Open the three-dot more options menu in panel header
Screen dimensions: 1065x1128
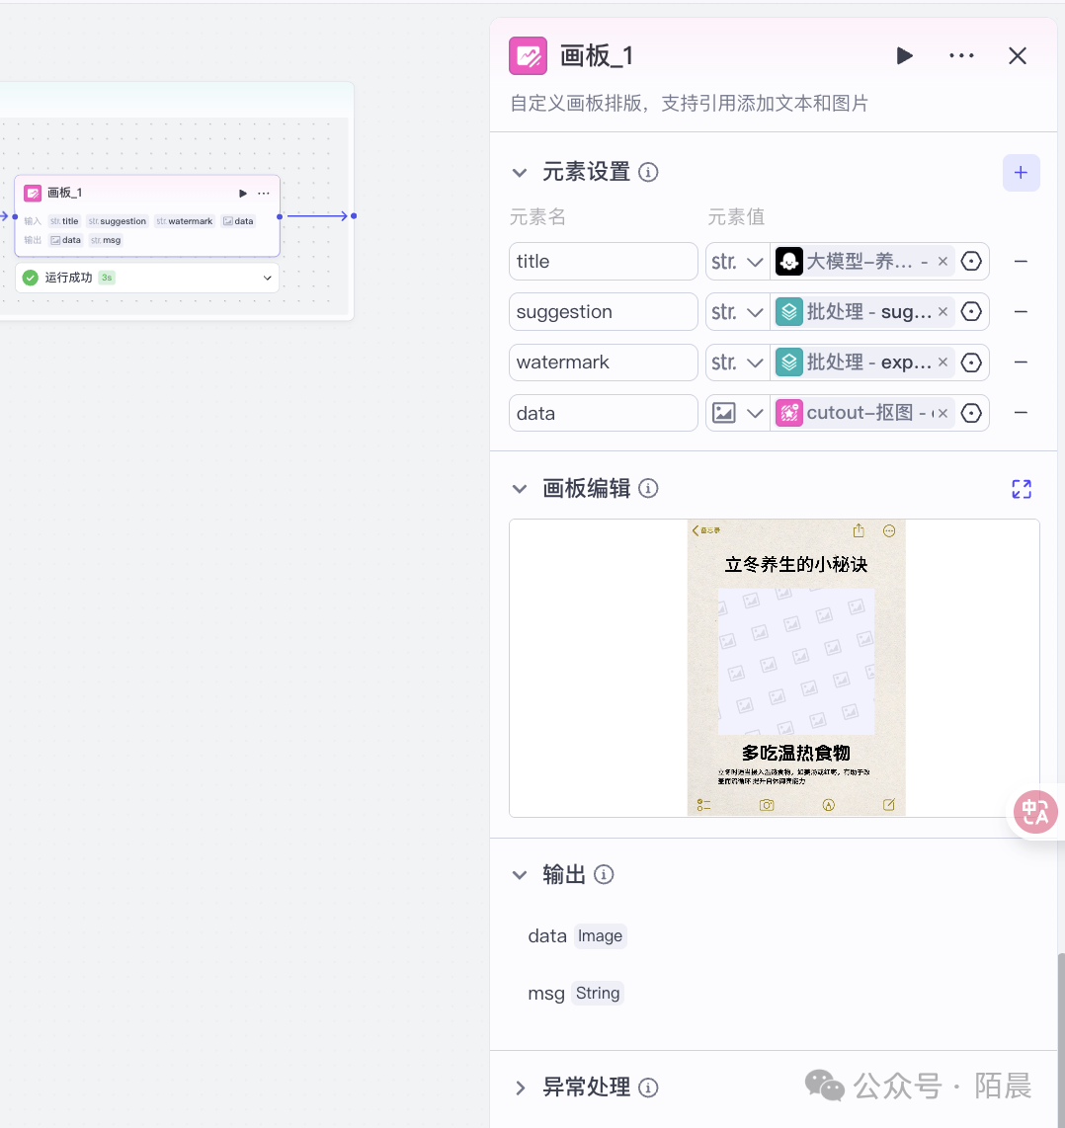(x=961, y=56)
